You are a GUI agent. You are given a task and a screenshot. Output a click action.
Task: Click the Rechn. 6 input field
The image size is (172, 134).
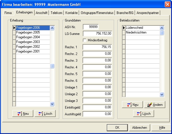tap(97, 80)
